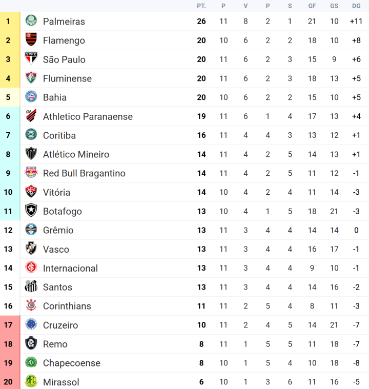369x389 pixels.
Task: Open the Mirassol club logo
Action: (x=31, y=382)
